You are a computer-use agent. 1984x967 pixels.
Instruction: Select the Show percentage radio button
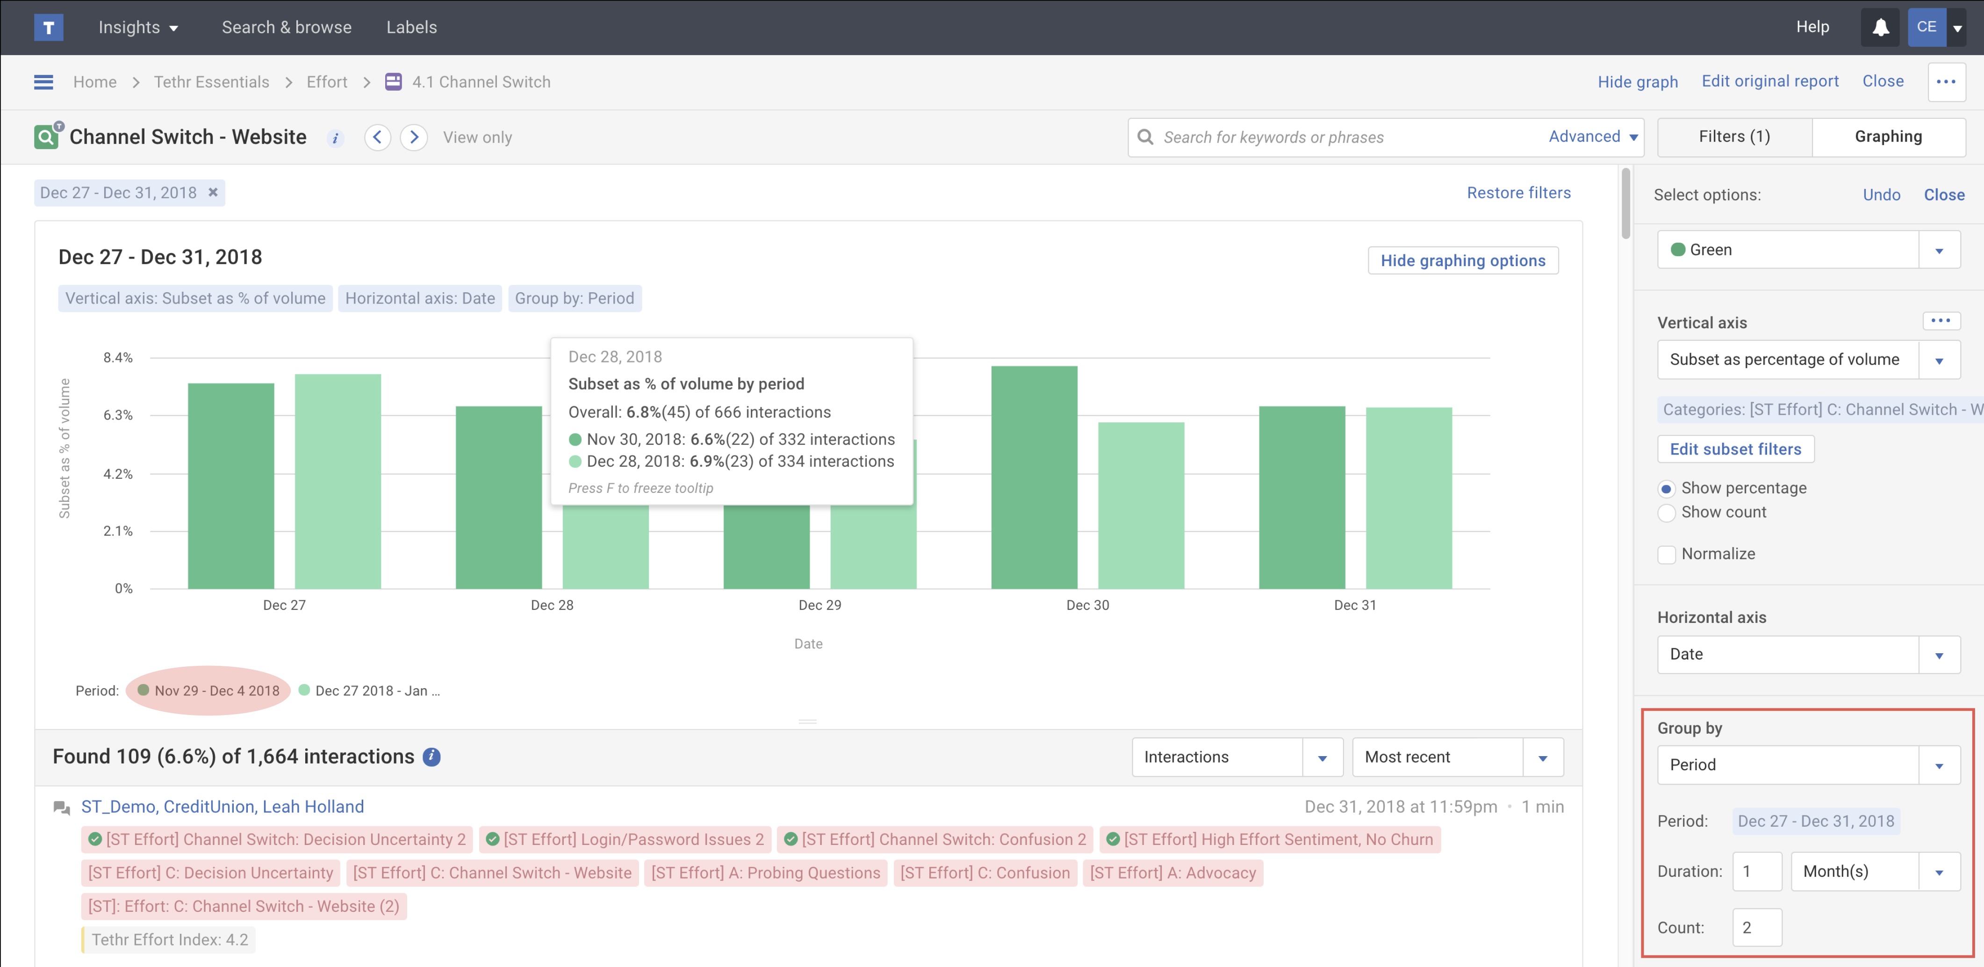click(1667, 489)
